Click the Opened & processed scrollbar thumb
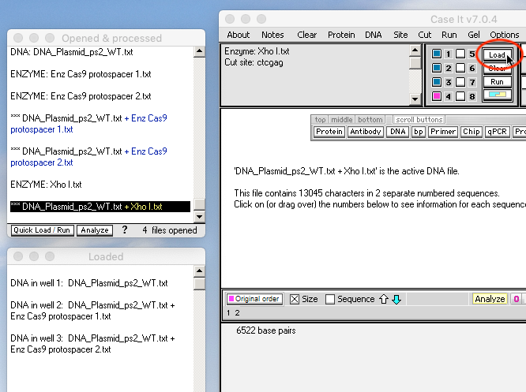The width and height of the screenshot is (526, 392). [x=200, y=204]
